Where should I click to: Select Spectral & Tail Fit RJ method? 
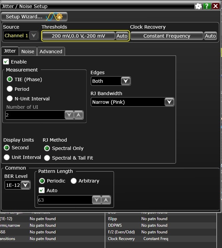pos(47,158)
